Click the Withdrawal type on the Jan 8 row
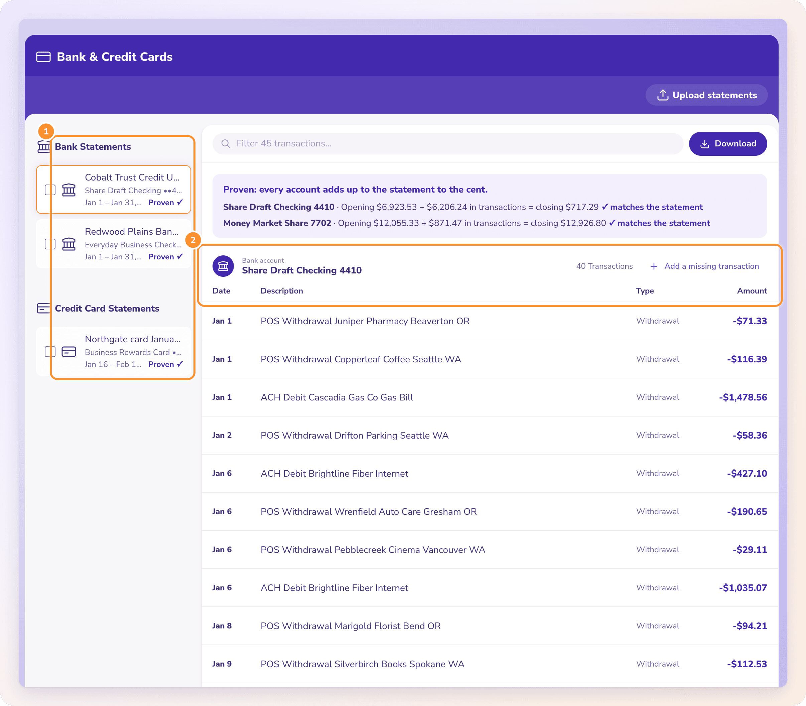Image resolution: width=806 pixels, height=706 pixels. tap(658, 626)
